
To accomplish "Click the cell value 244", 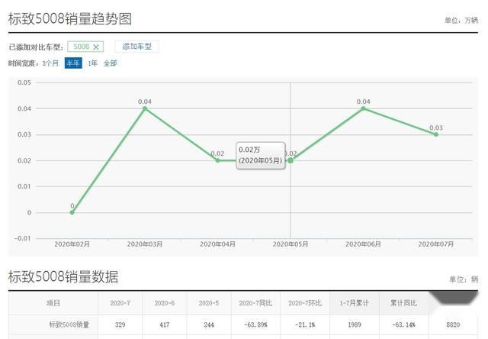I will point(209,324).
